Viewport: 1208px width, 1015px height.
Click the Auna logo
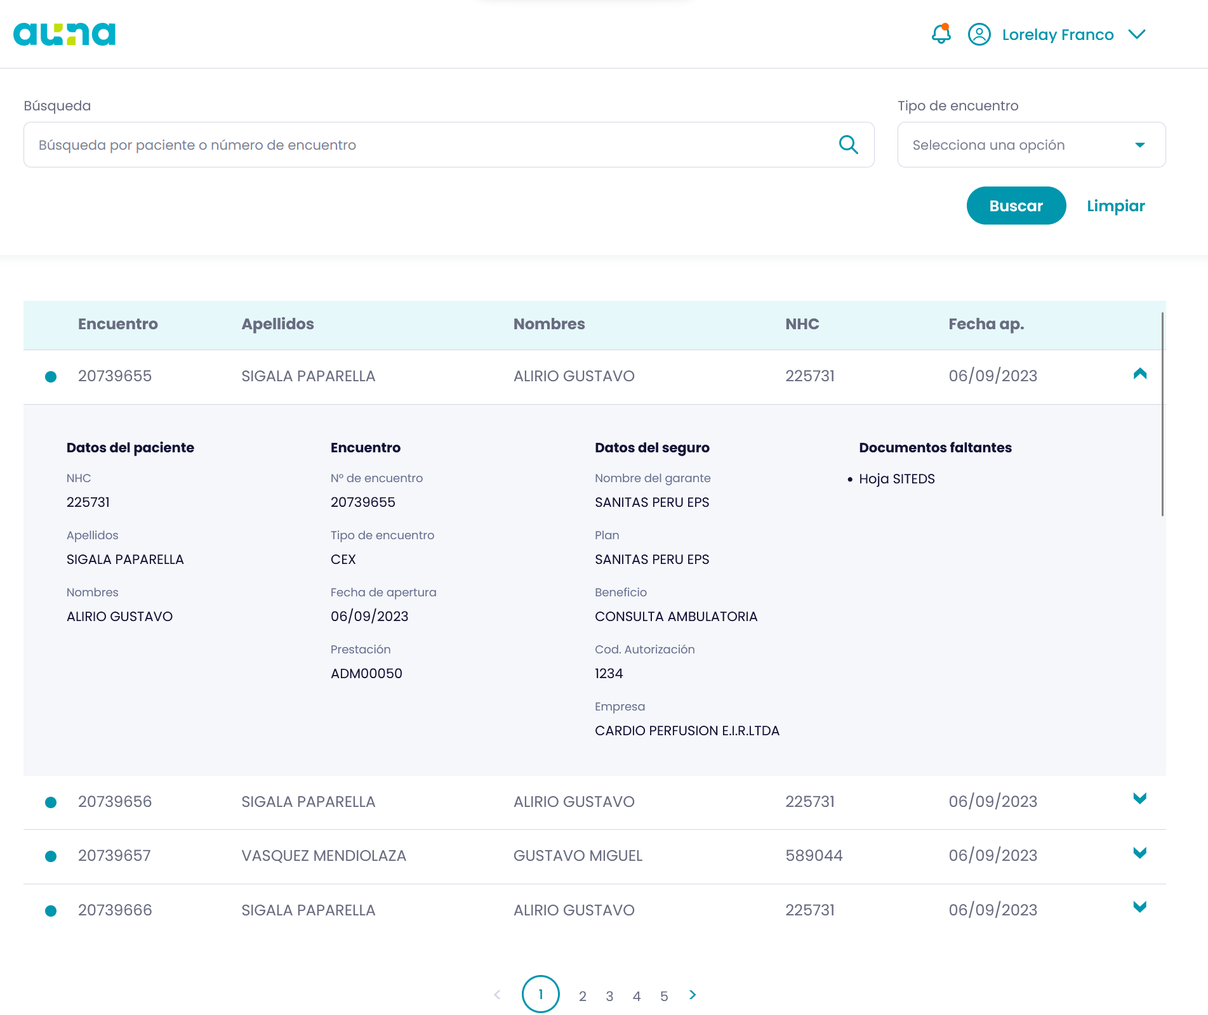tap(64, 34)
